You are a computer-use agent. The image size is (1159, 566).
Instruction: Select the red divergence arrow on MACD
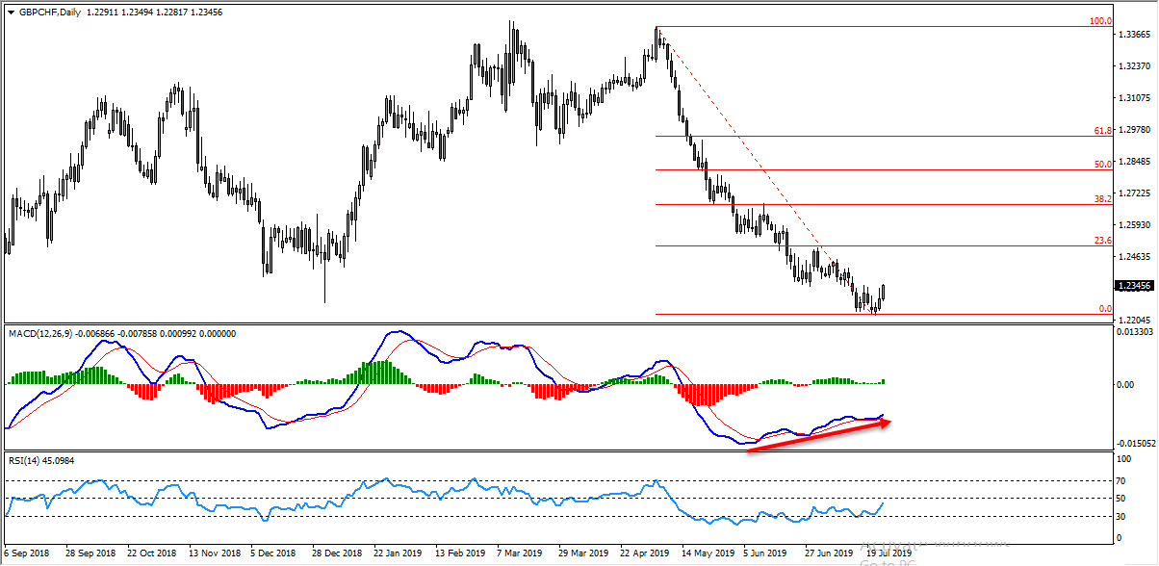[818, 435]
